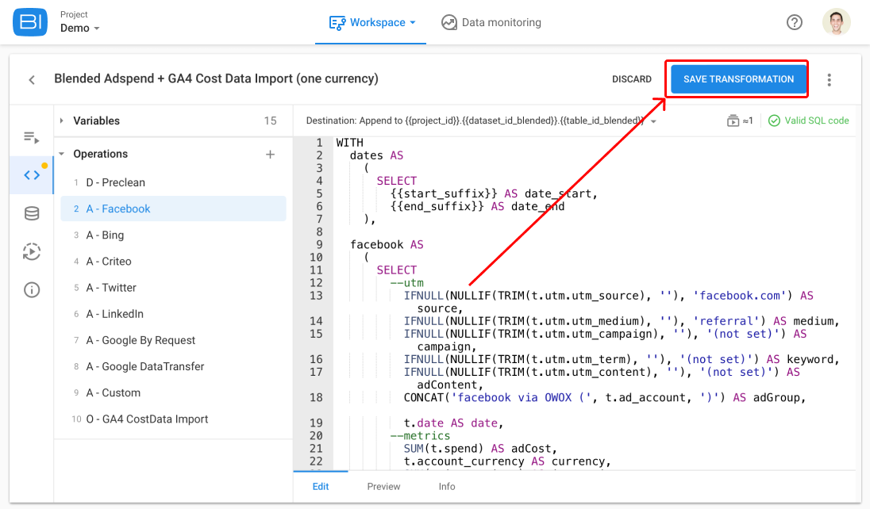870x509 pixels.
Task: Open the Data monitoring tab
Action: point(491,23)
